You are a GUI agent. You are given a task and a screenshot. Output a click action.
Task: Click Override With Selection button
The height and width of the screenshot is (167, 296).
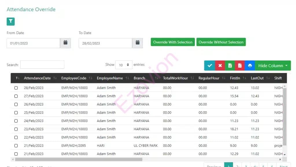(173, 42)
